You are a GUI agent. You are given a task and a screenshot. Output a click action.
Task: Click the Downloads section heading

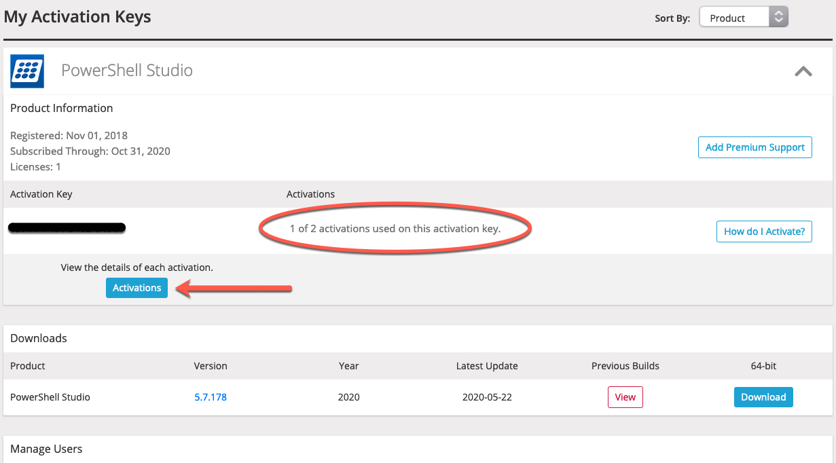tap(39, 338)
